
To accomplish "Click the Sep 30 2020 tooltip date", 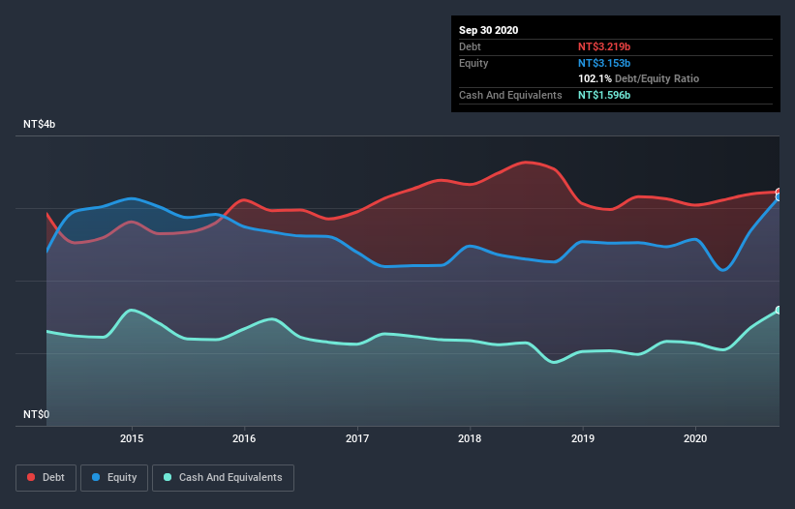I will click(x=488, y=30).
